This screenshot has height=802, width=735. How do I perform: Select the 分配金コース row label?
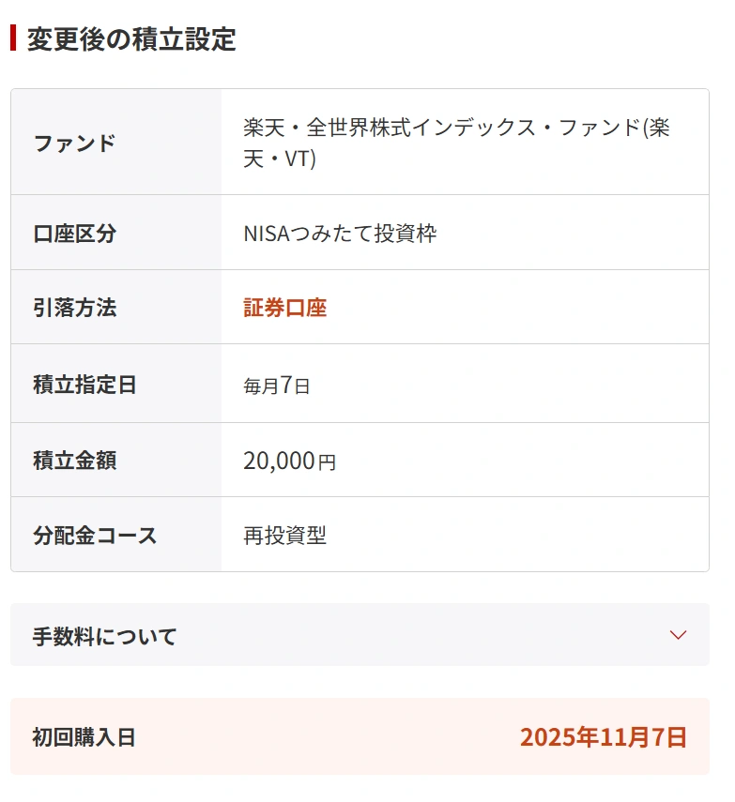95,536
